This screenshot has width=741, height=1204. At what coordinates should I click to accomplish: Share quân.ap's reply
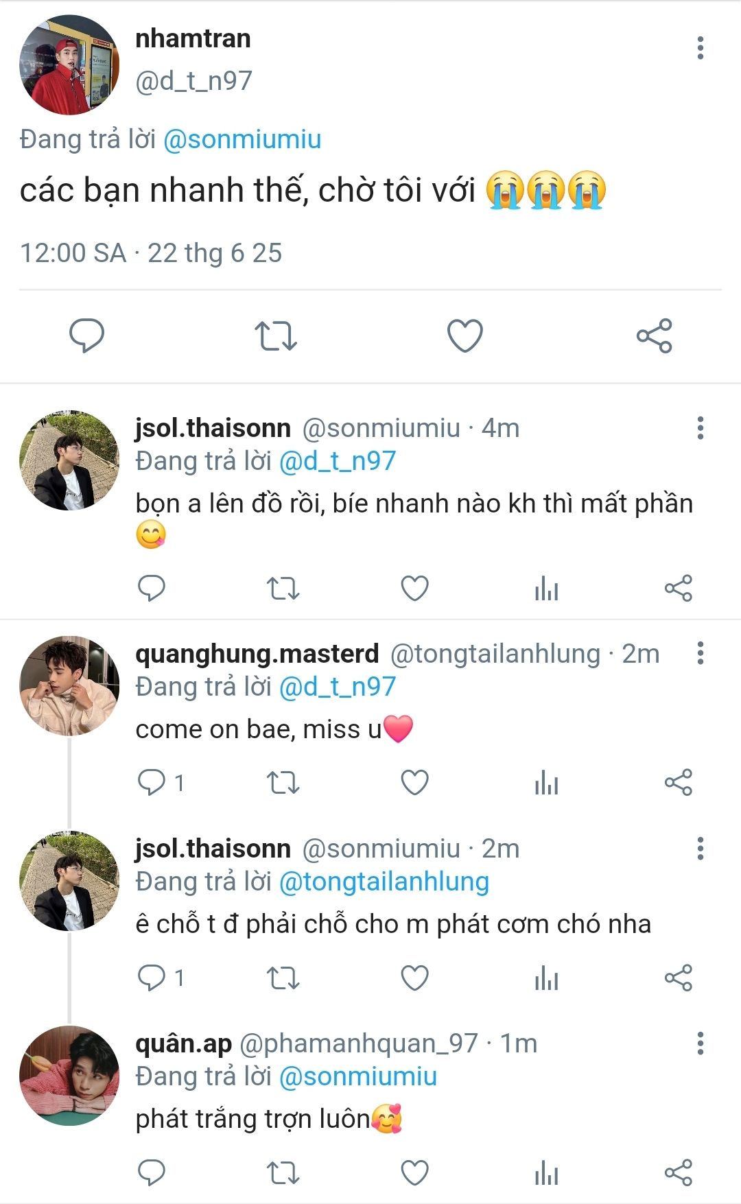[x=678, y=1172]
